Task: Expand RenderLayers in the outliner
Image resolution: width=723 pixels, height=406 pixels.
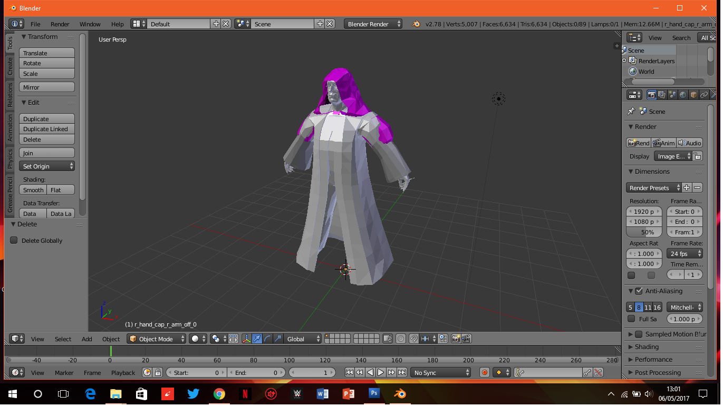Action: pos(624,61)
